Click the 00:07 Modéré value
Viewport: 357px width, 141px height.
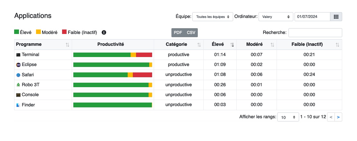[x=257, y=54]
